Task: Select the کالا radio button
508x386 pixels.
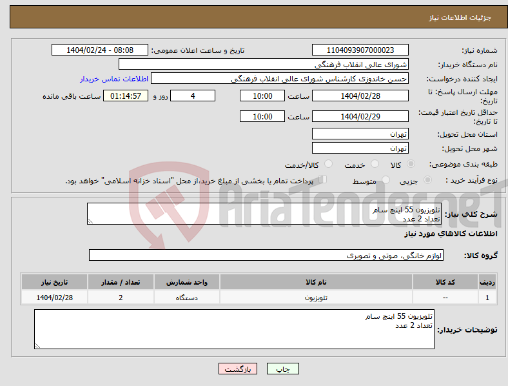Action: pos(411,164)
